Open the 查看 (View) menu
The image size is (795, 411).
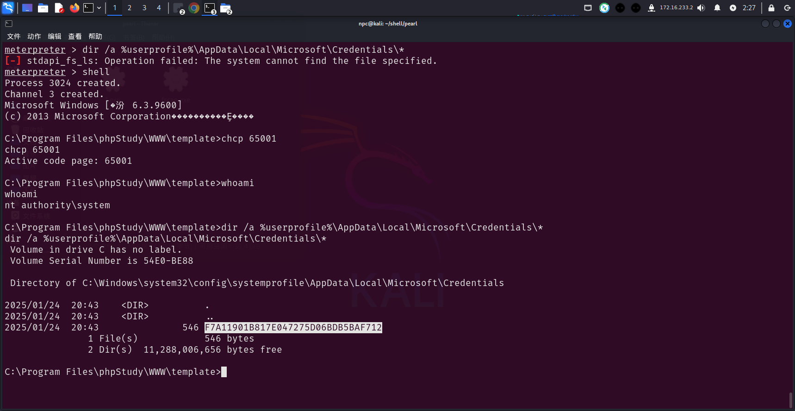click(x=75, y=36)
